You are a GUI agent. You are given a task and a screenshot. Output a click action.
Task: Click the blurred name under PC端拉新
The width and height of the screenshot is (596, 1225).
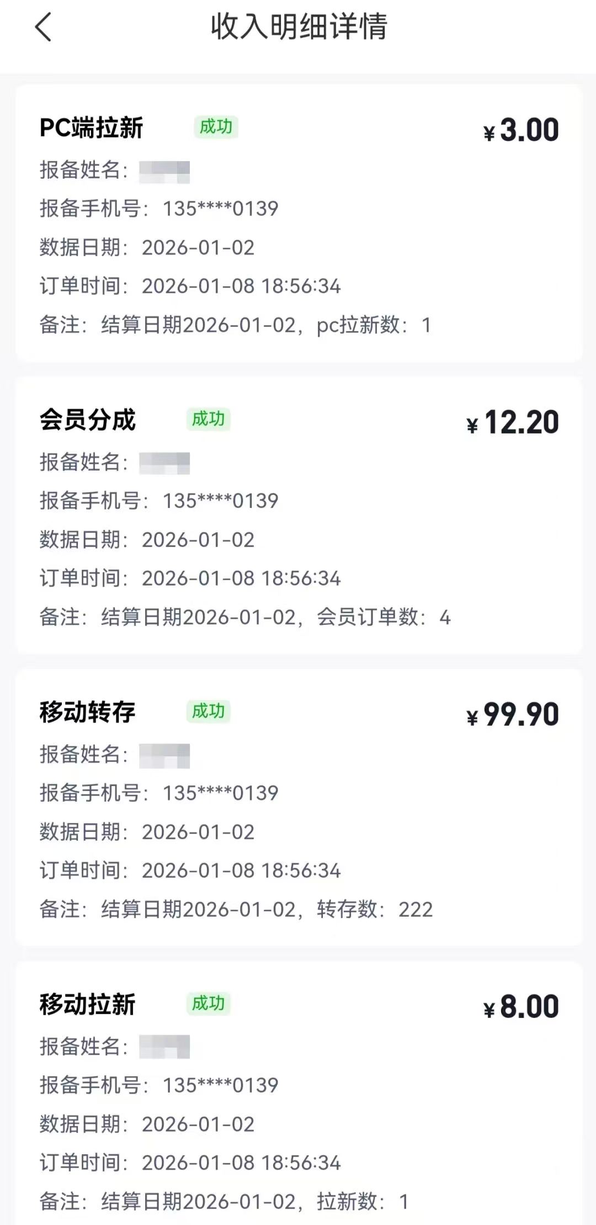click(164, 171)
